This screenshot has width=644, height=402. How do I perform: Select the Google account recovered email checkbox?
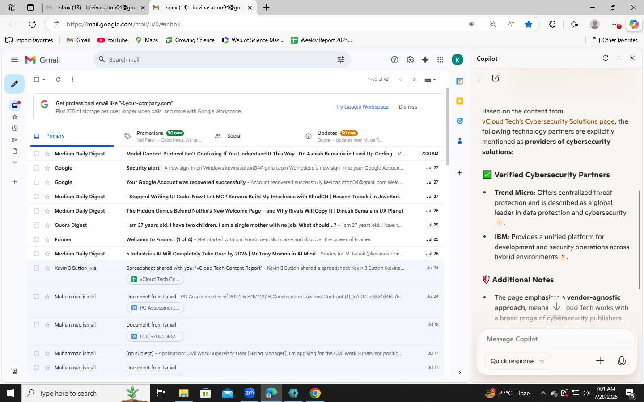pos(37,182)
